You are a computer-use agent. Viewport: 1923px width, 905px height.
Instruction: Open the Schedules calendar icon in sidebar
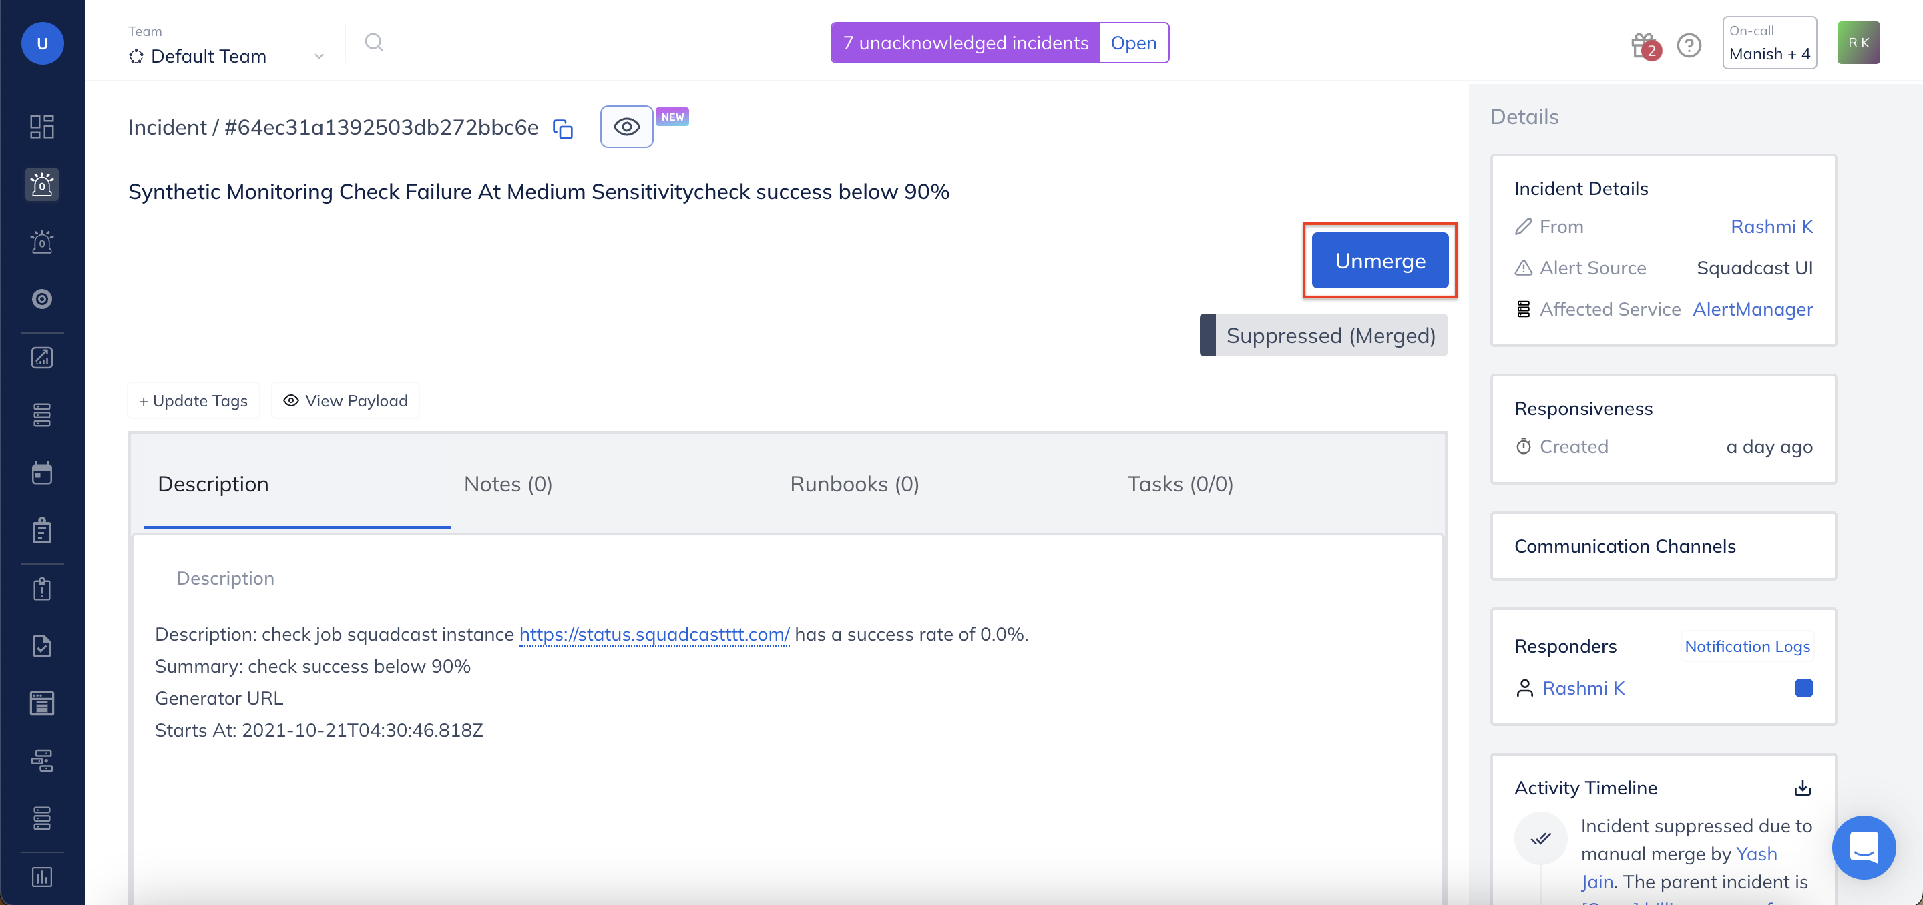42,472
